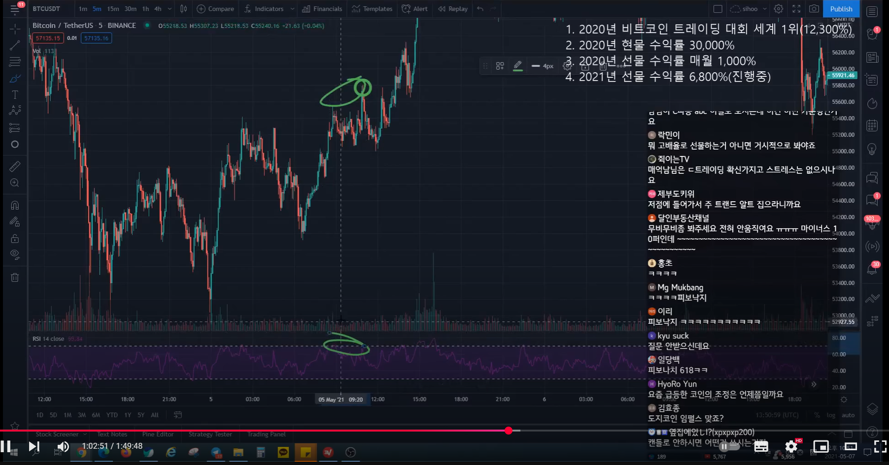Toggle stay in drawing mode
This screenshot has height=465, width=889.
coord(15,221)
